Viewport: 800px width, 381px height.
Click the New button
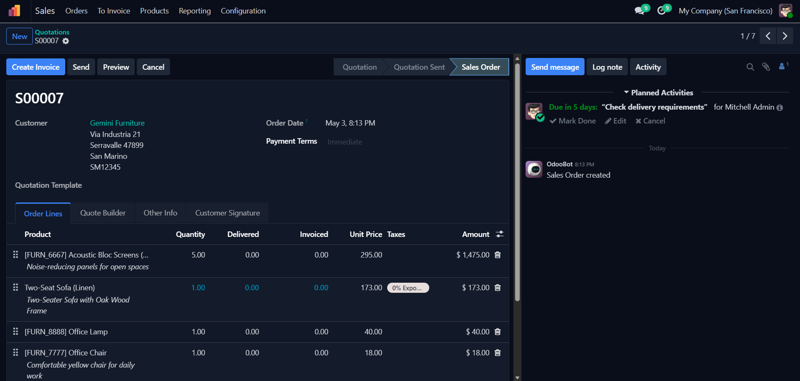click(x=19, y=36)
